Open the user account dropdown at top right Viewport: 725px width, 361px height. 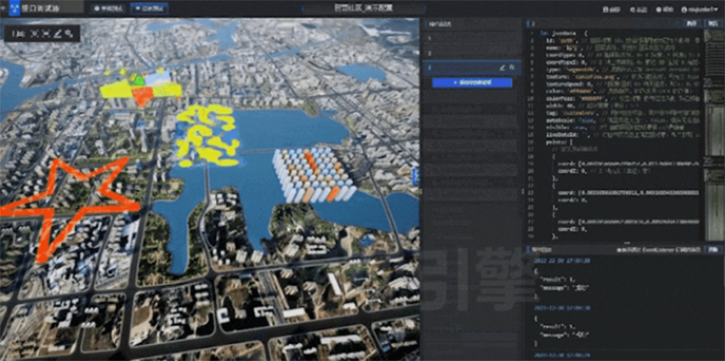(700, 9)
